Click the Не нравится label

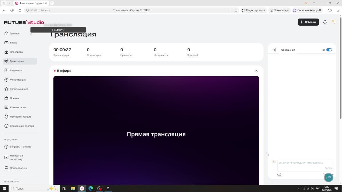click(161, 55)
